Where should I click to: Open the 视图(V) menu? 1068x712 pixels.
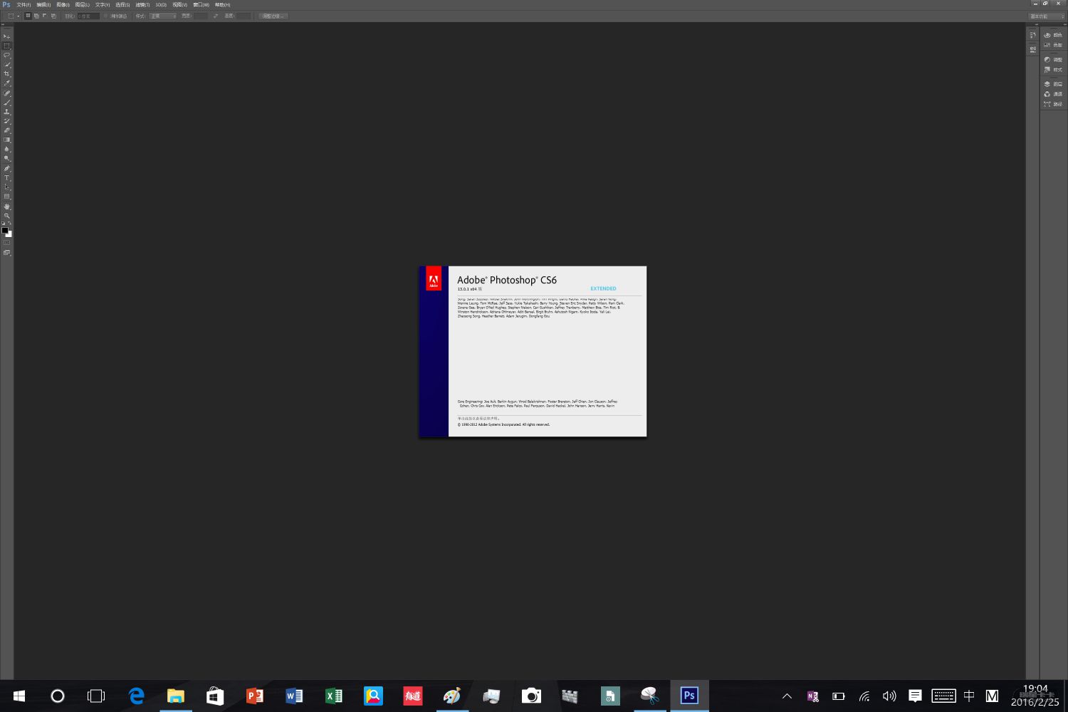(179, 5)
